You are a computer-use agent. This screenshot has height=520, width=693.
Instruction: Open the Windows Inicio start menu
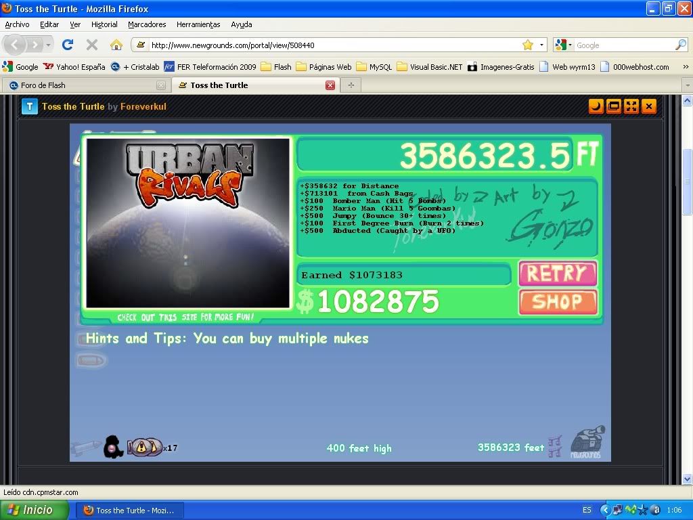(34, 510)
